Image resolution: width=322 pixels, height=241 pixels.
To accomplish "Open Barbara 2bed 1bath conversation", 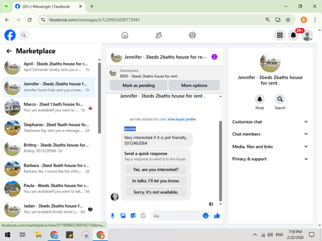I will point(48,168).
